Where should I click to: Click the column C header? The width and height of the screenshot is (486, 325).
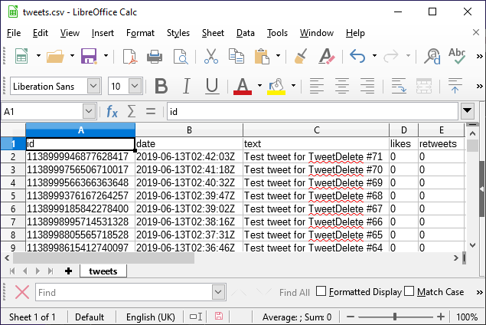click(x=315, y=130)
